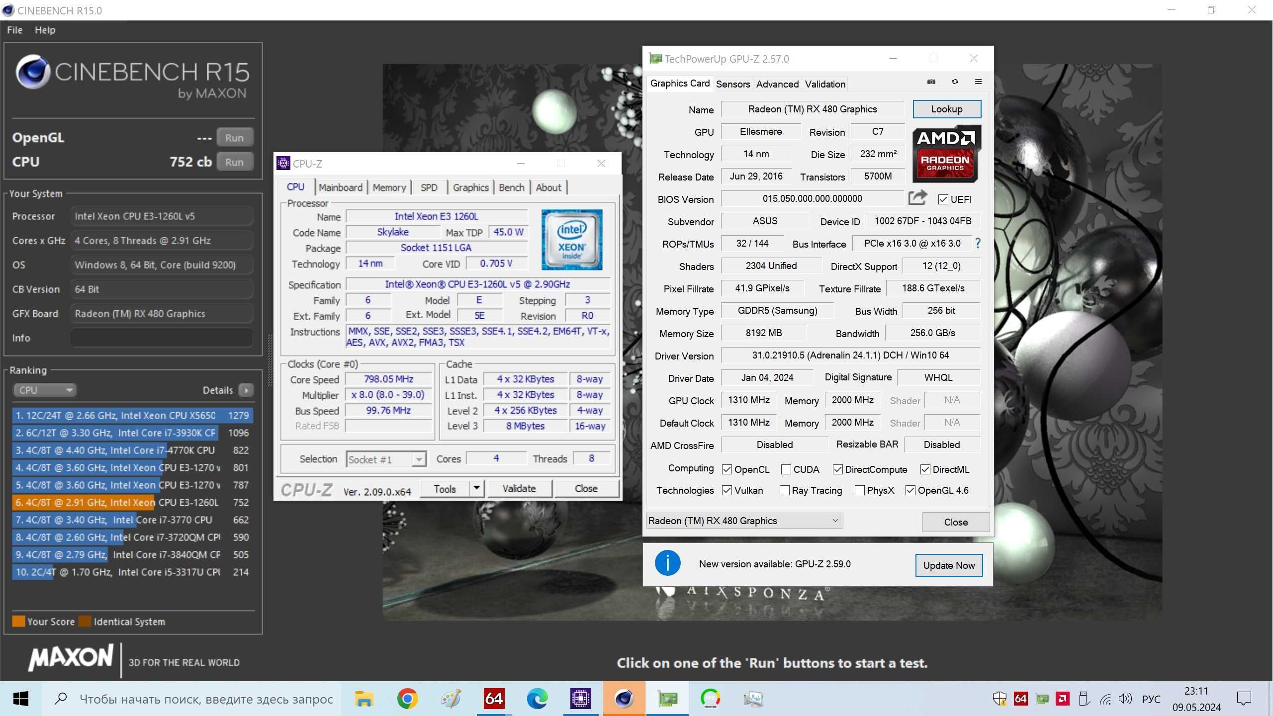The height and width of the screenshot is (716, 1273).
Task: Click the Windows Start button
Action: (20, 699)
